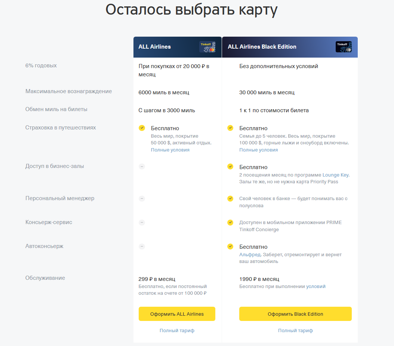Viewport: 394px width, 346px height.
Task: Click the '6% годовых' row label
Action: pos(41,65)
